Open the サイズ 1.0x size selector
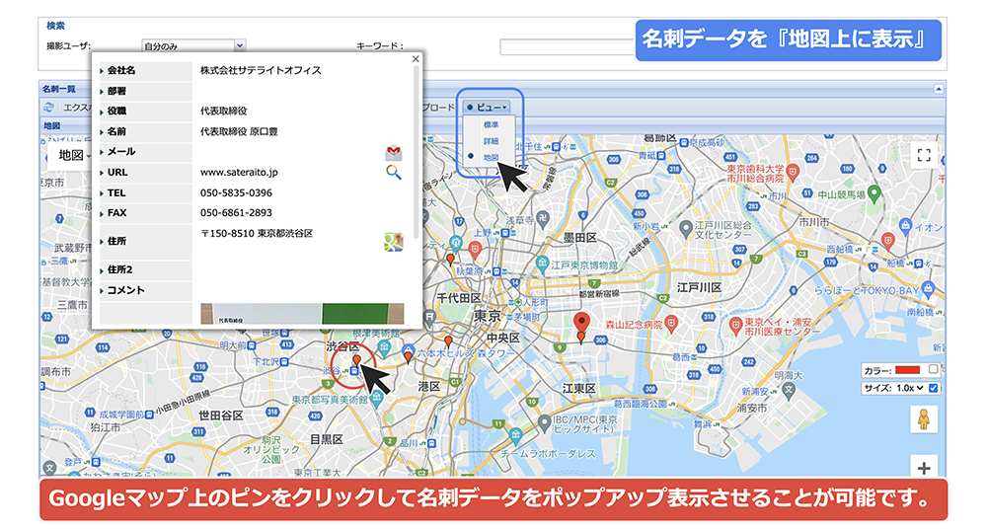Image resolution: width=987 pixels, height=530 pixels. pos(909,388)
